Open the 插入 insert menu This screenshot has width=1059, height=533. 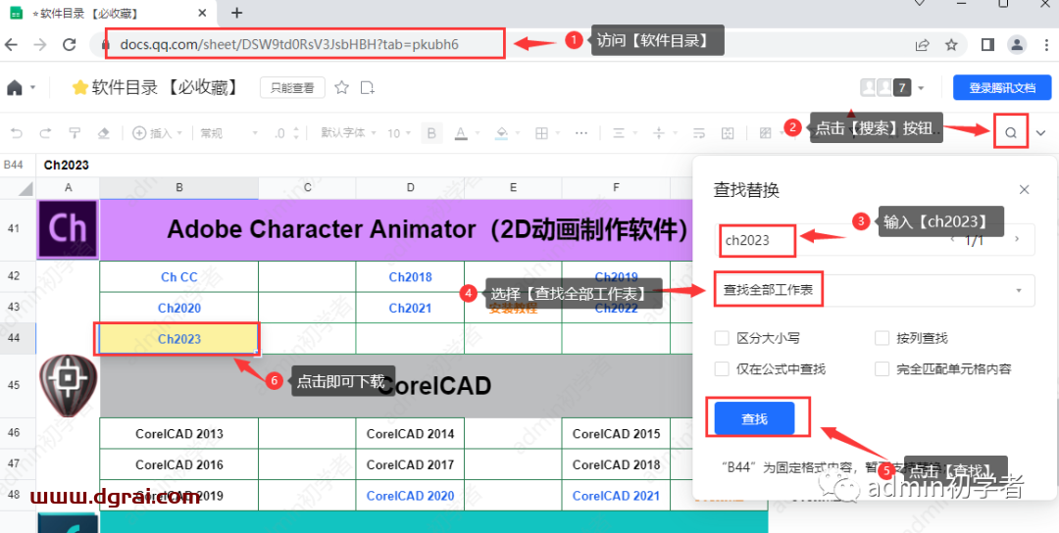(154, 133)
